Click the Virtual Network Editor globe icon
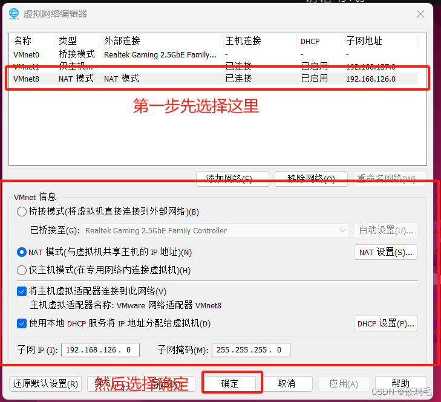The height and width of the screenshot is (402, 441). pyautogui.click(x=14, y=14)
